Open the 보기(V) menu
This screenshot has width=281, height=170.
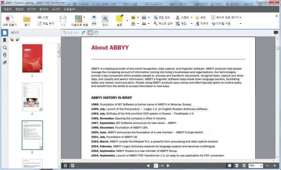32,9
